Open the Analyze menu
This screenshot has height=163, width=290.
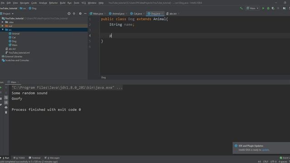tap(43, 3)
